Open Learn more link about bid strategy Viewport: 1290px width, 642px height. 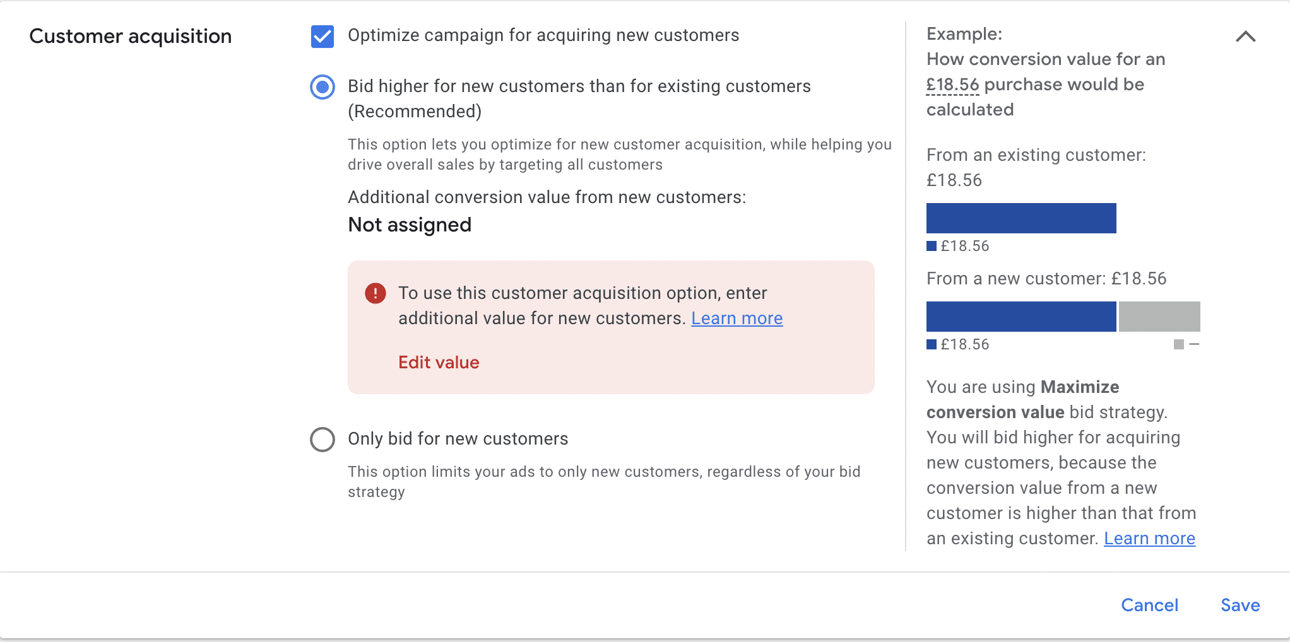click(1149, 539)
